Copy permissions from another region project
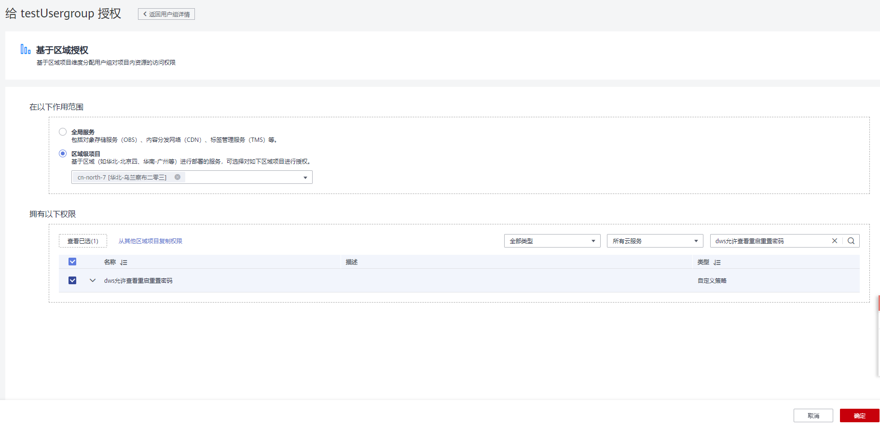Viewport: 880px width, 429px height. 150,241
